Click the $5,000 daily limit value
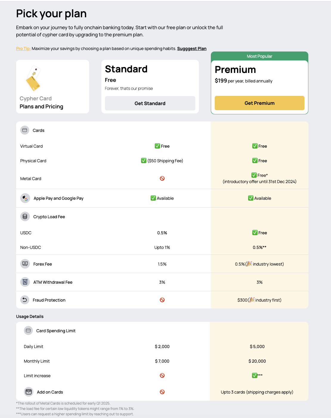 pyautogui.click(x=257, y=347)
